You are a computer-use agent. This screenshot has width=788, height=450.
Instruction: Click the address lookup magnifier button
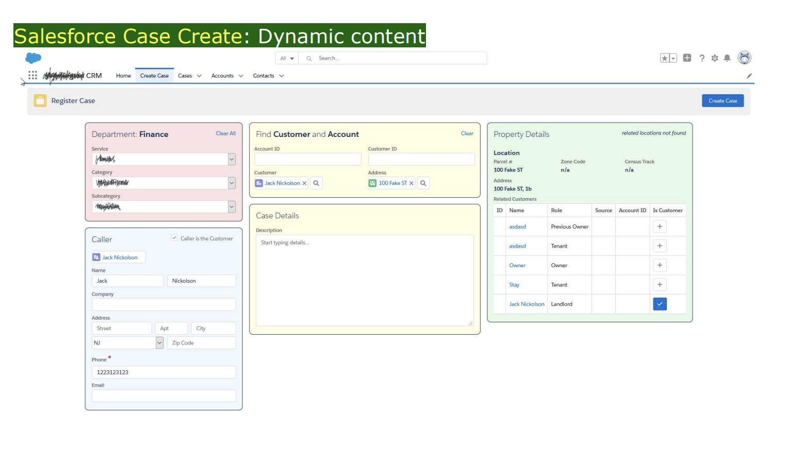point(423,183)
